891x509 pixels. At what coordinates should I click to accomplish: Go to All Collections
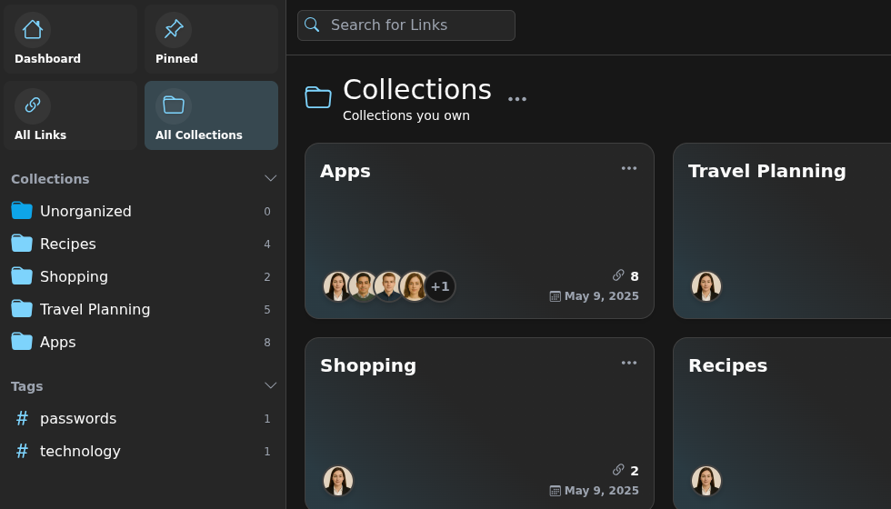(211, 115)
